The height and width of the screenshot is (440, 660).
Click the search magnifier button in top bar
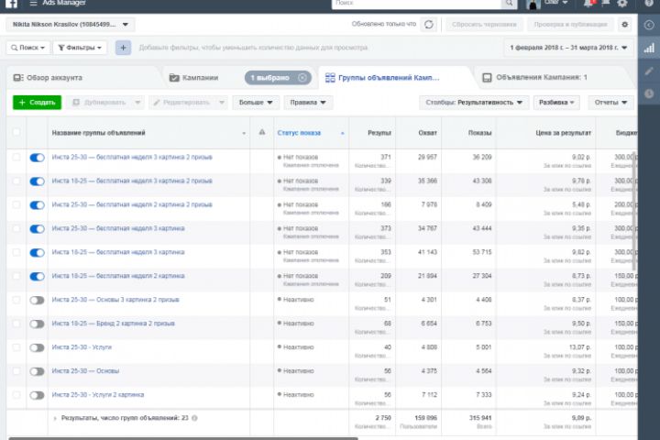[509, 4]
